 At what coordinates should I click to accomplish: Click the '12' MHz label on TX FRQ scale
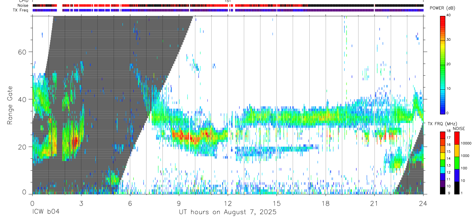coord(448,172)
